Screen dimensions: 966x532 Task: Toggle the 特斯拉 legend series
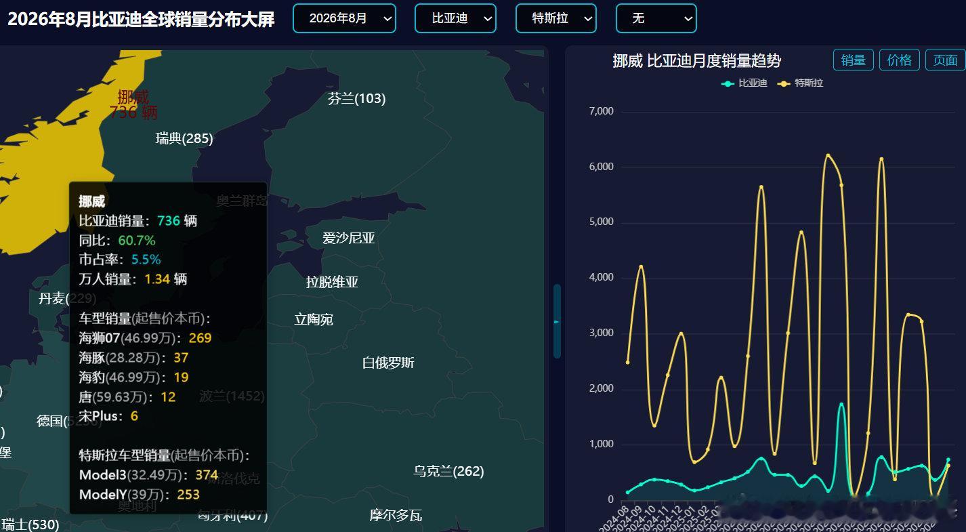[x=801, y=83]
